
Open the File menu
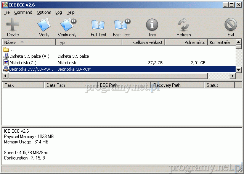tap(6, 12)
